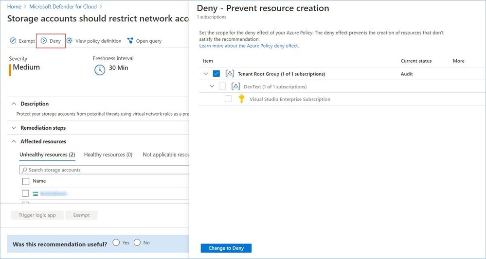The image size is (486, 259).
Task: Click the View policy definition icon
Action: 70,41
